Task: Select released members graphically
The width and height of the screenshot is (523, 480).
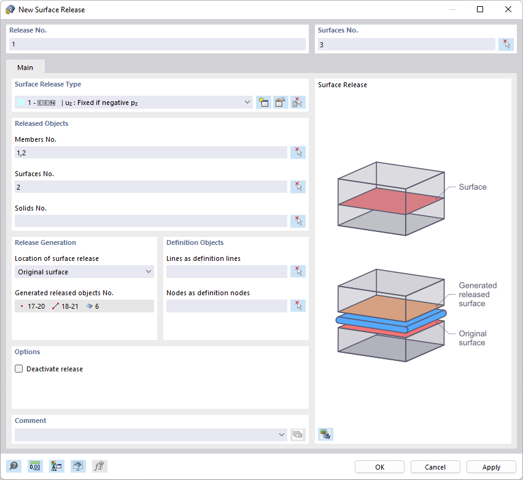Action: [298, 152]
